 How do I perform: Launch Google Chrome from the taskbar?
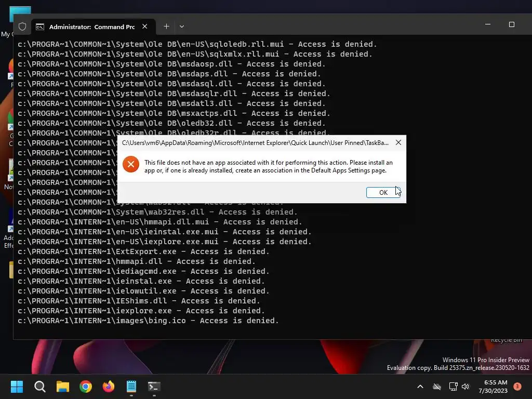pos(86,387)
